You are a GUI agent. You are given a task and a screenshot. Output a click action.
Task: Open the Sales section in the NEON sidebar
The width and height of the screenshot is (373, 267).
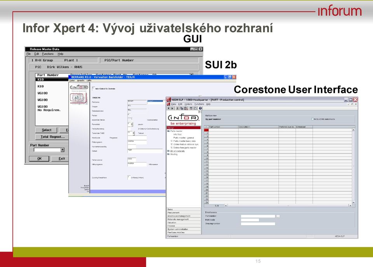coord(184,209)
